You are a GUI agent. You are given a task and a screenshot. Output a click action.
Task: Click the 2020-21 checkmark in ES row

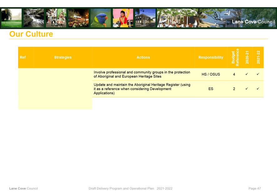click(247, 88)
